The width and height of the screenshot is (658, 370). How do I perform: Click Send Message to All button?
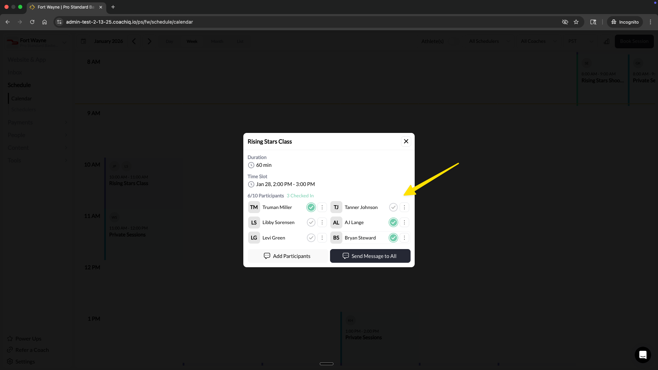[370, 256]
